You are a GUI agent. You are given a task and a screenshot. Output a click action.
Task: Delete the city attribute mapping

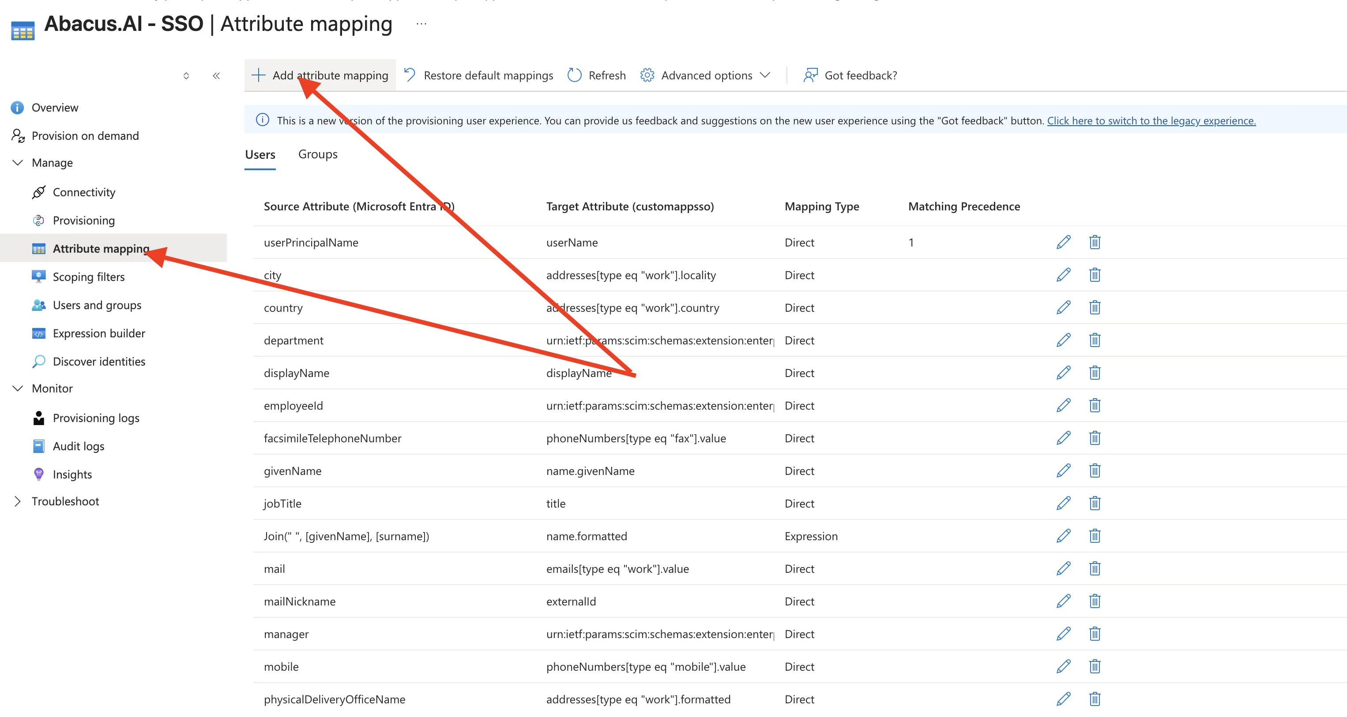pyautogui.click(x=1095, y=275)
